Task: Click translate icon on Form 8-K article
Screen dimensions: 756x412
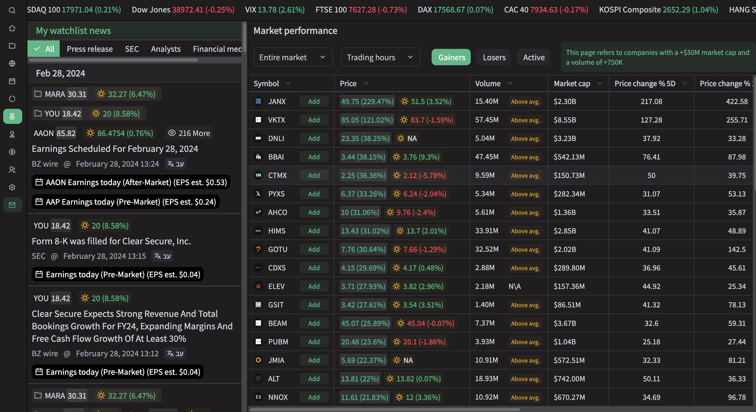Action: [162, 256]
